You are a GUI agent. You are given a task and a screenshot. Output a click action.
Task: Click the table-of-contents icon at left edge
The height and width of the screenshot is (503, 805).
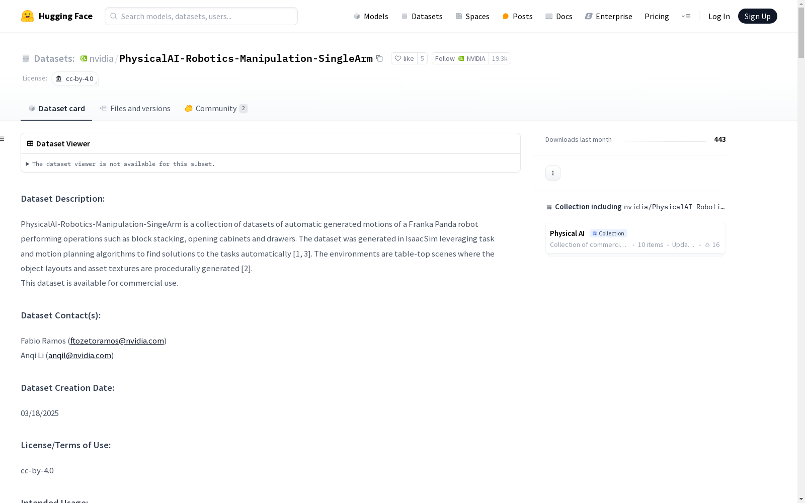click(2, 139)
